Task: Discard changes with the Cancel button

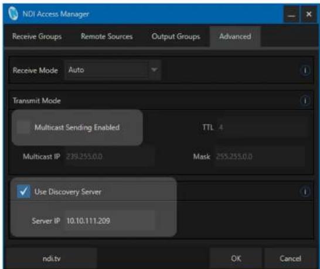Action: coord(290,258)
